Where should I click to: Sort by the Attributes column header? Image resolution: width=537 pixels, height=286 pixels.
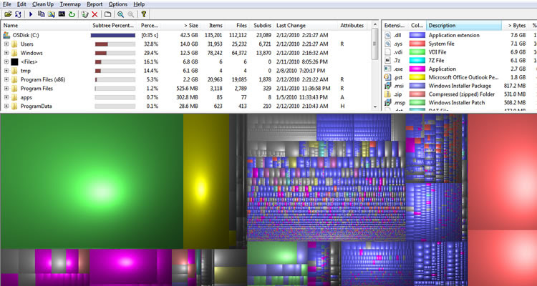(x=352, y=25)
